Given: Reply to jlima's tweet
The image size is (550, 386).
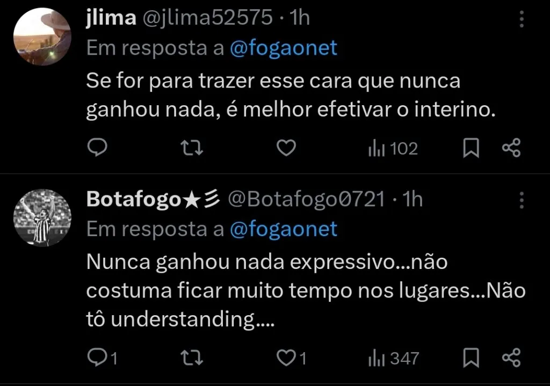Looking at the screenshot, I should [x=98, y=148].
